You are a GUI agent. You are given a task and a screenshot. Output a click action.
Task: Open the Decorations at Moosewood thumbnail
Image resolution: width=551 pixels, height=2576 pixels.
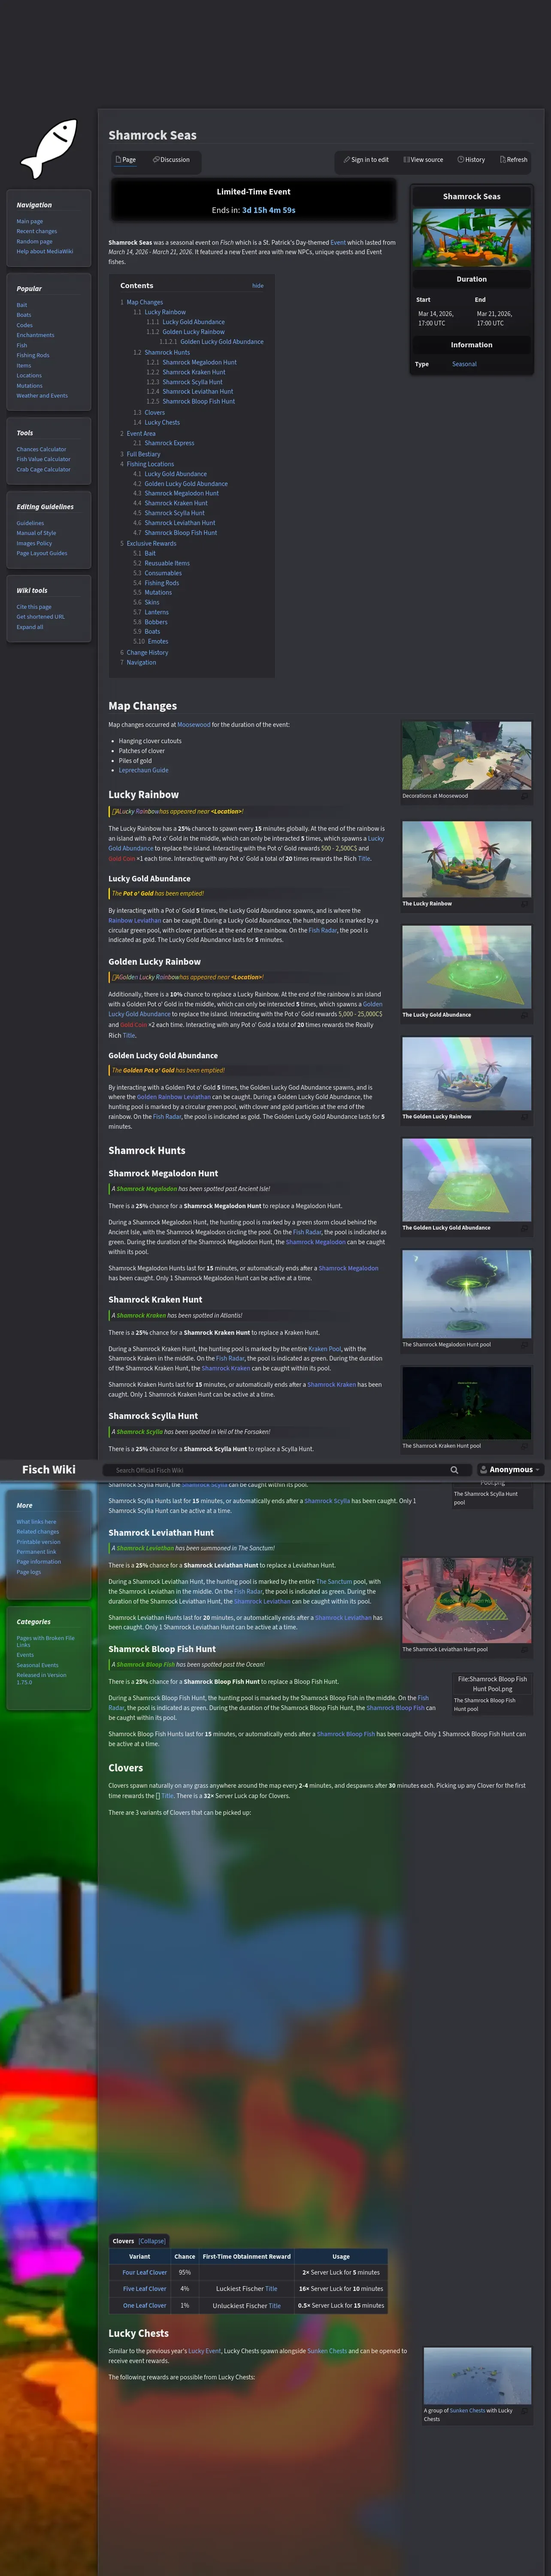[x=466, y=756]
